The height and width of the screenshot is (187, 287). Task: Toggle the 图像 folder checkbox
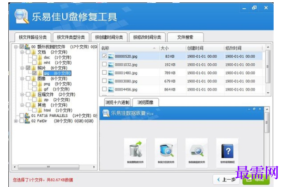28,78
